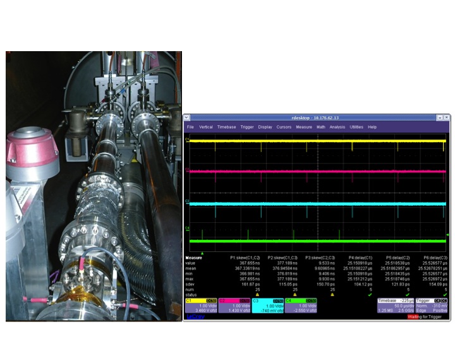Image resolution: width=455 pixels, height=341 pixels.
Task: Click the Measure table label
Action: 193,258
